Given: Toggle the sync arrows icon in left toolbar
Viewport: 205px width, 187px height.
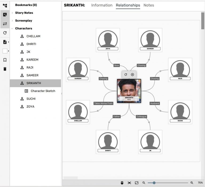Looking at the screenshot, I should tap(5, 24).
